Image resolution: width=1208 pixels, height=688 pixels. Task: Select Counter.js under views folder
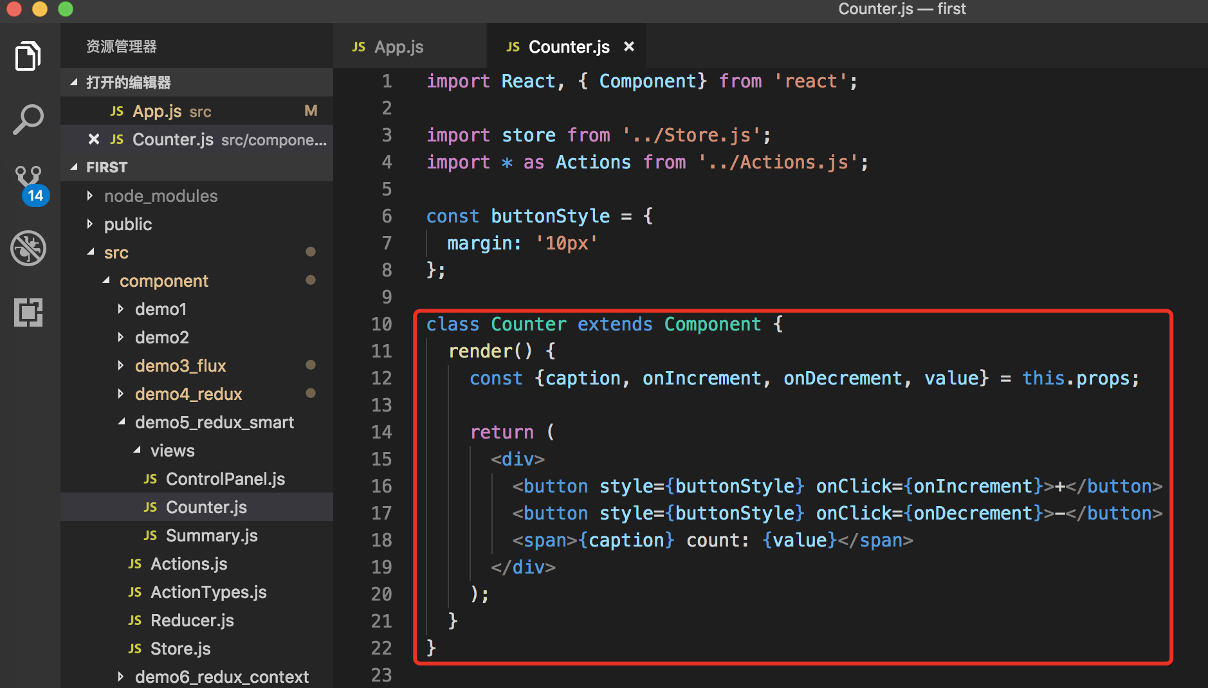197,507
